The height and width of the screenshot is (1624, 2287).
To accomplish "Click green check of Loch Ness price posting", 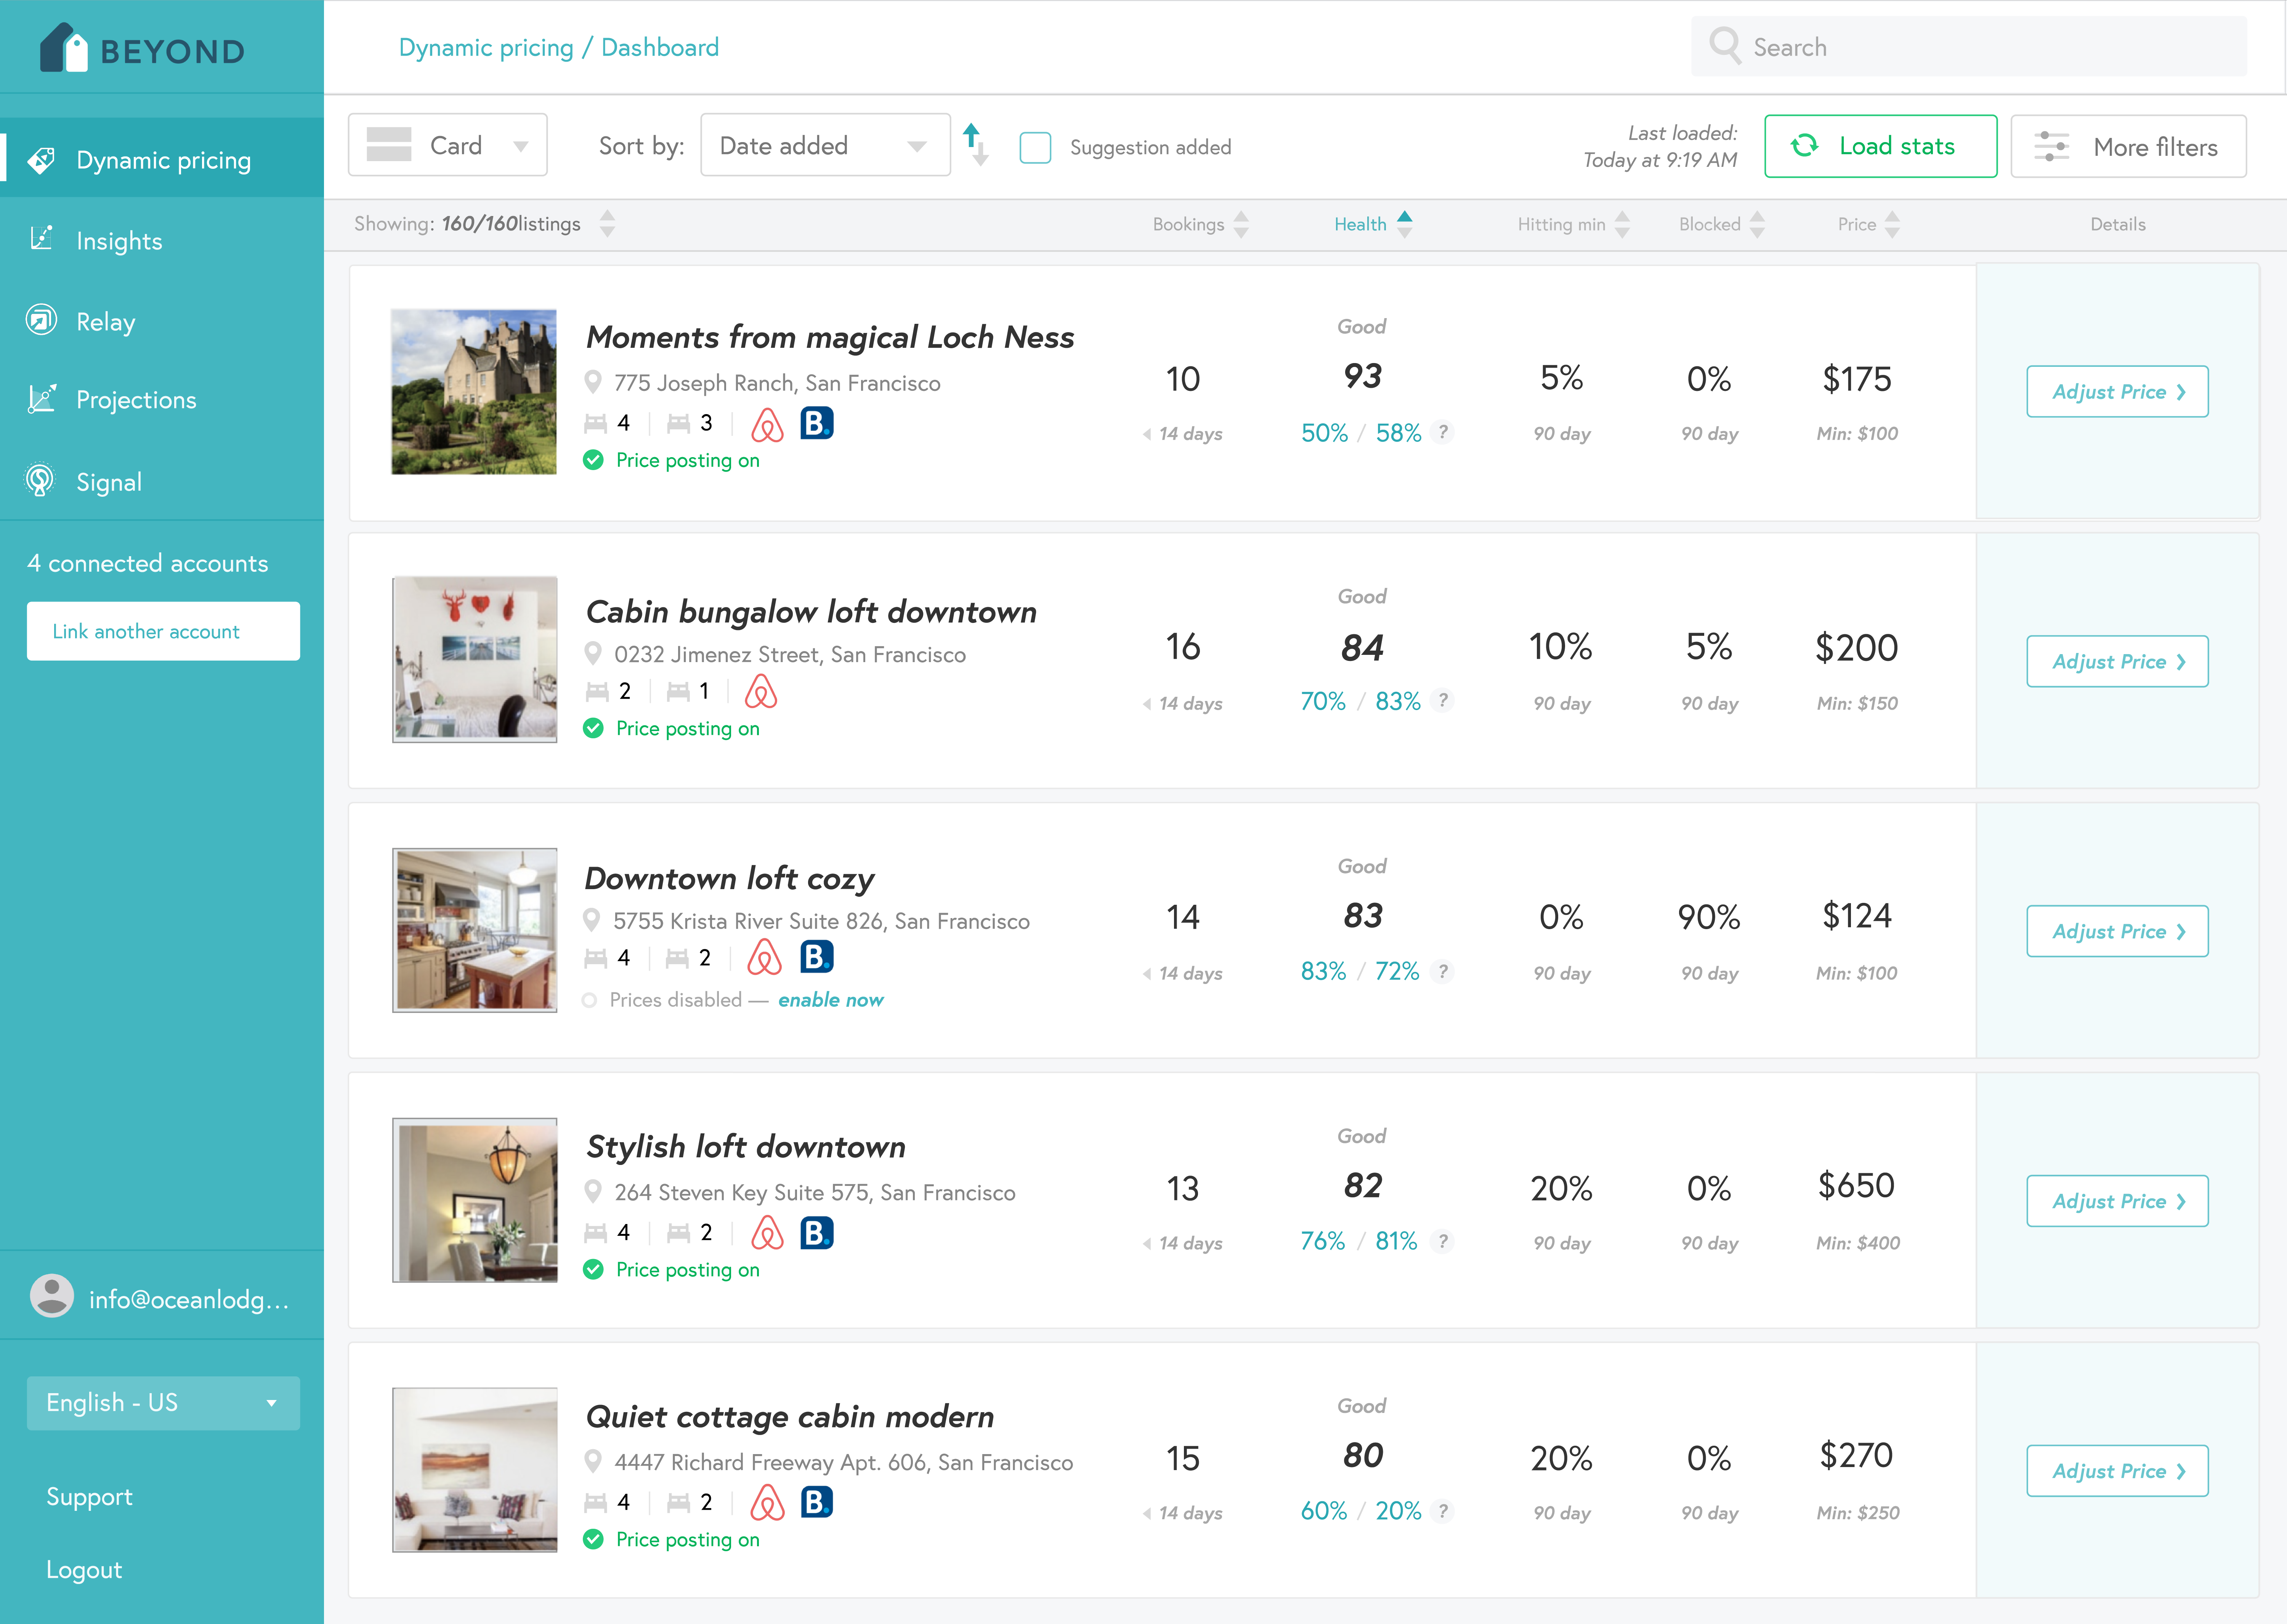I will tap(593, 460).
